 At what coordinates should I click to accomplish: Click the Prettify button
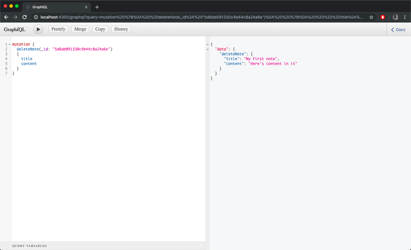click(59, 29)
